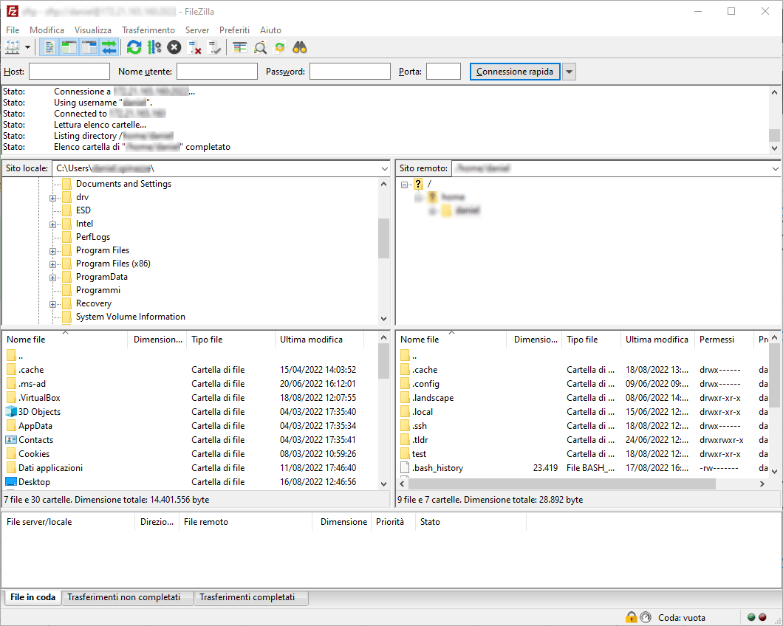Open directory listing filters dialog
This screenshot has width=783, height=626.
tap(240, 48)
